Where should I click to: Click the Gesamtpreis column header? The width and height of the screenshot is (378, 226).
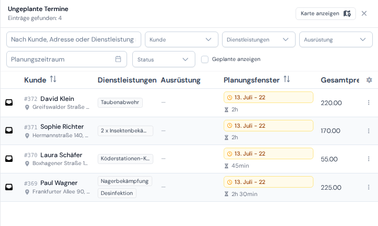click(x=340, y=80)
